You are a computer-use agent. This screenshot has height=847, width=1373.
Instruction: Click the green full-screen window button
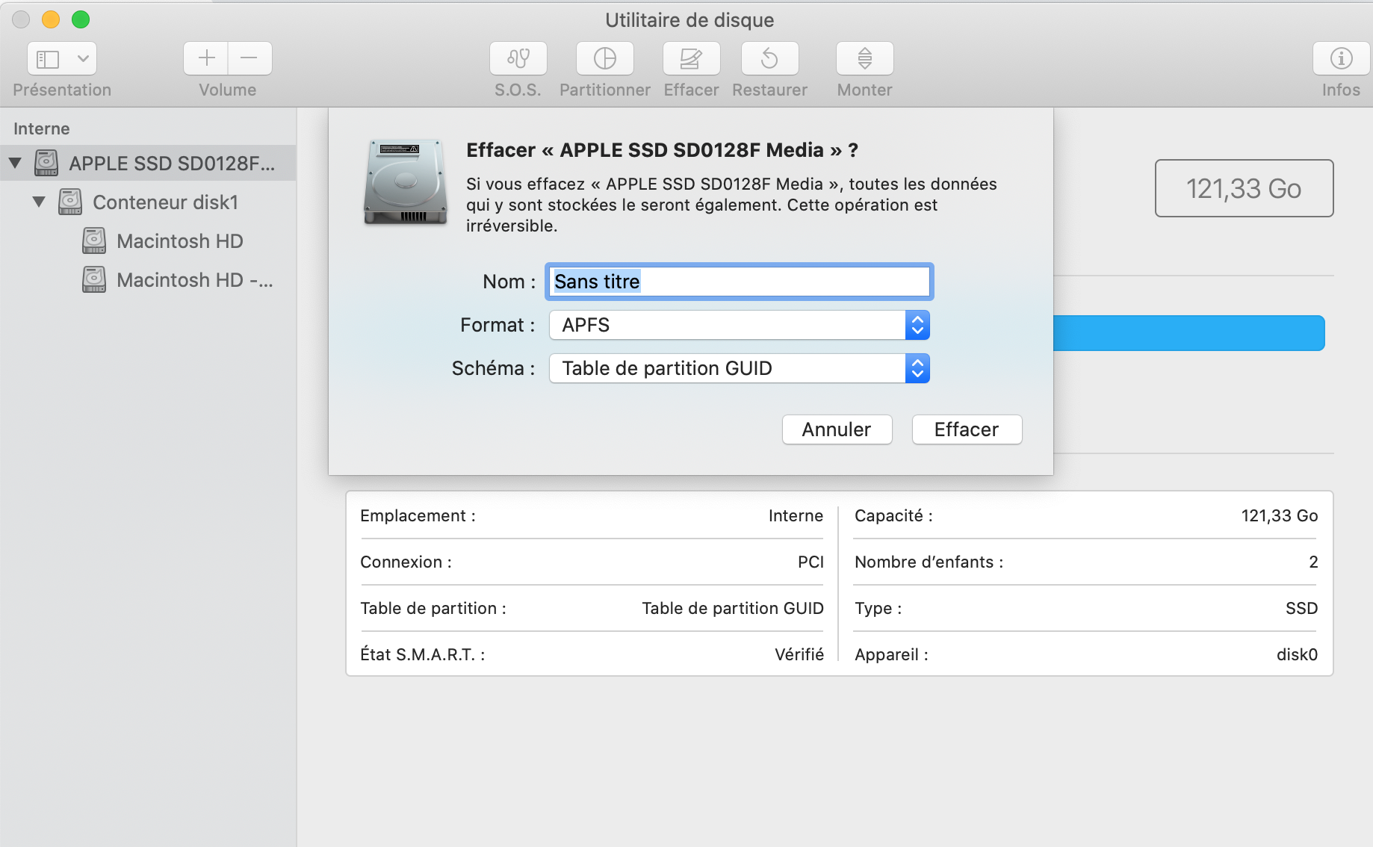(x=81, y=19)
